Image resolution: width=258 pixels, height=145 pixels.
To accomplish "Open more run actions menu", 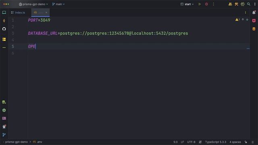I will (x=213, y=4).
